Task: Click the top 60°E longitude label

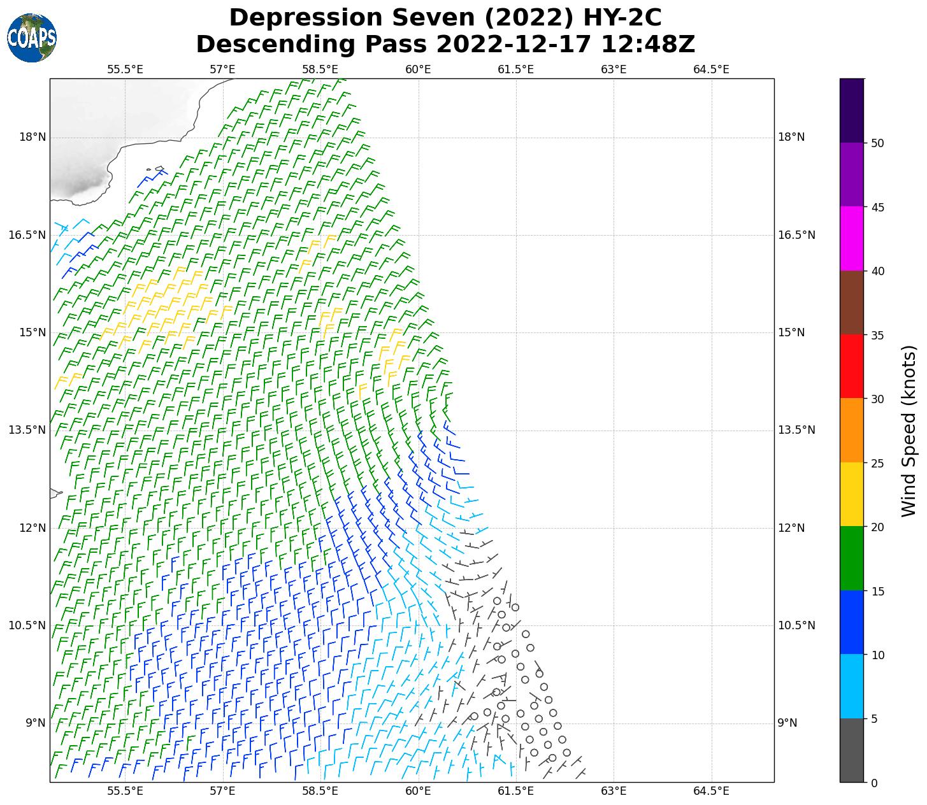Action: point(418,69)
